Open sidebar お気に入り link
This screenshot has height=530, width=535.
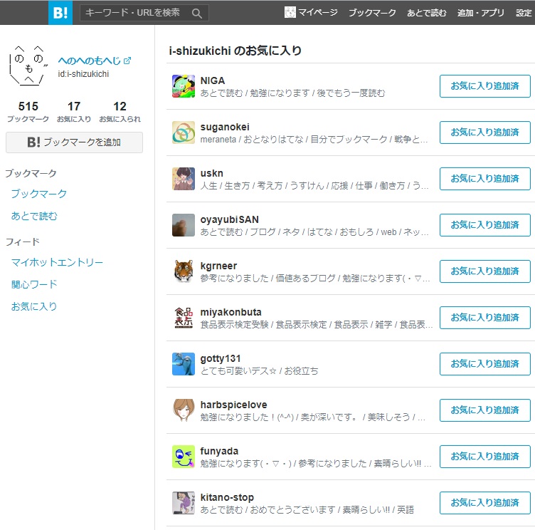34,306
